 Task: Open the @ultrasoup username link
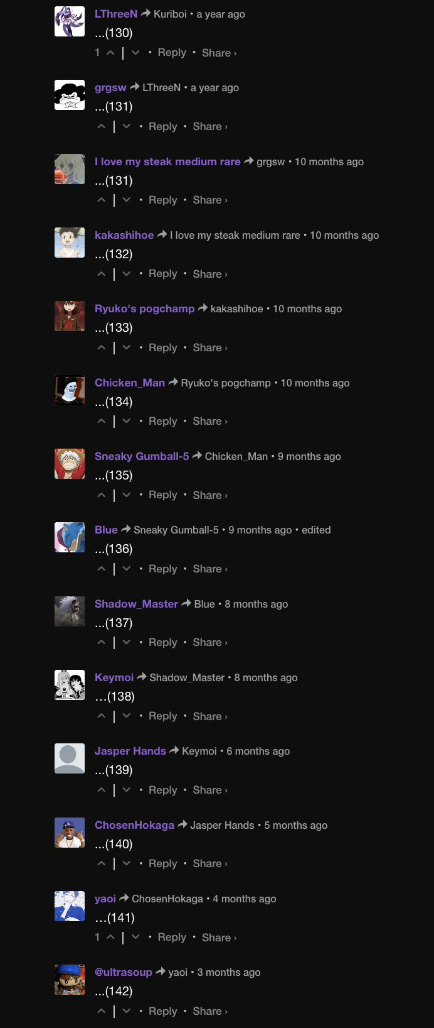(124, 972)
